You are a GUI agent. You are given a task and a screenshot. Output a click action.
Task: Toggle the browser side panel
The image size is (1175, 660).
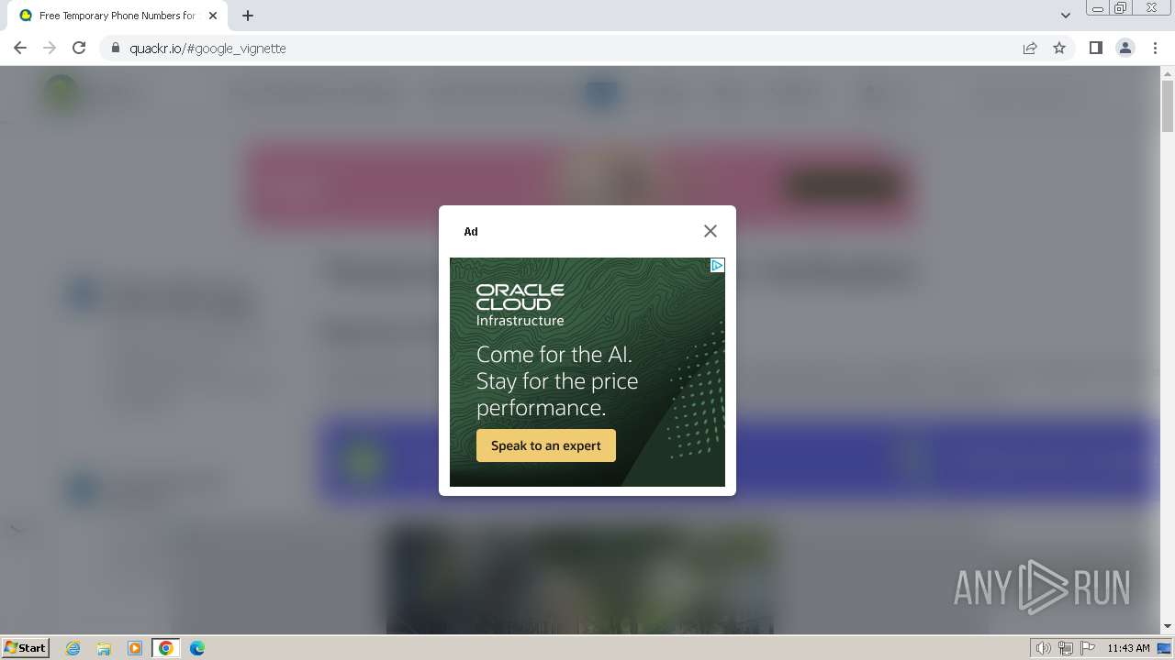[x=1095, y=48]
